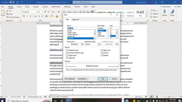Click the Cut scissors icon
This screenshot has width=182, height=102.
pos(7,11)
